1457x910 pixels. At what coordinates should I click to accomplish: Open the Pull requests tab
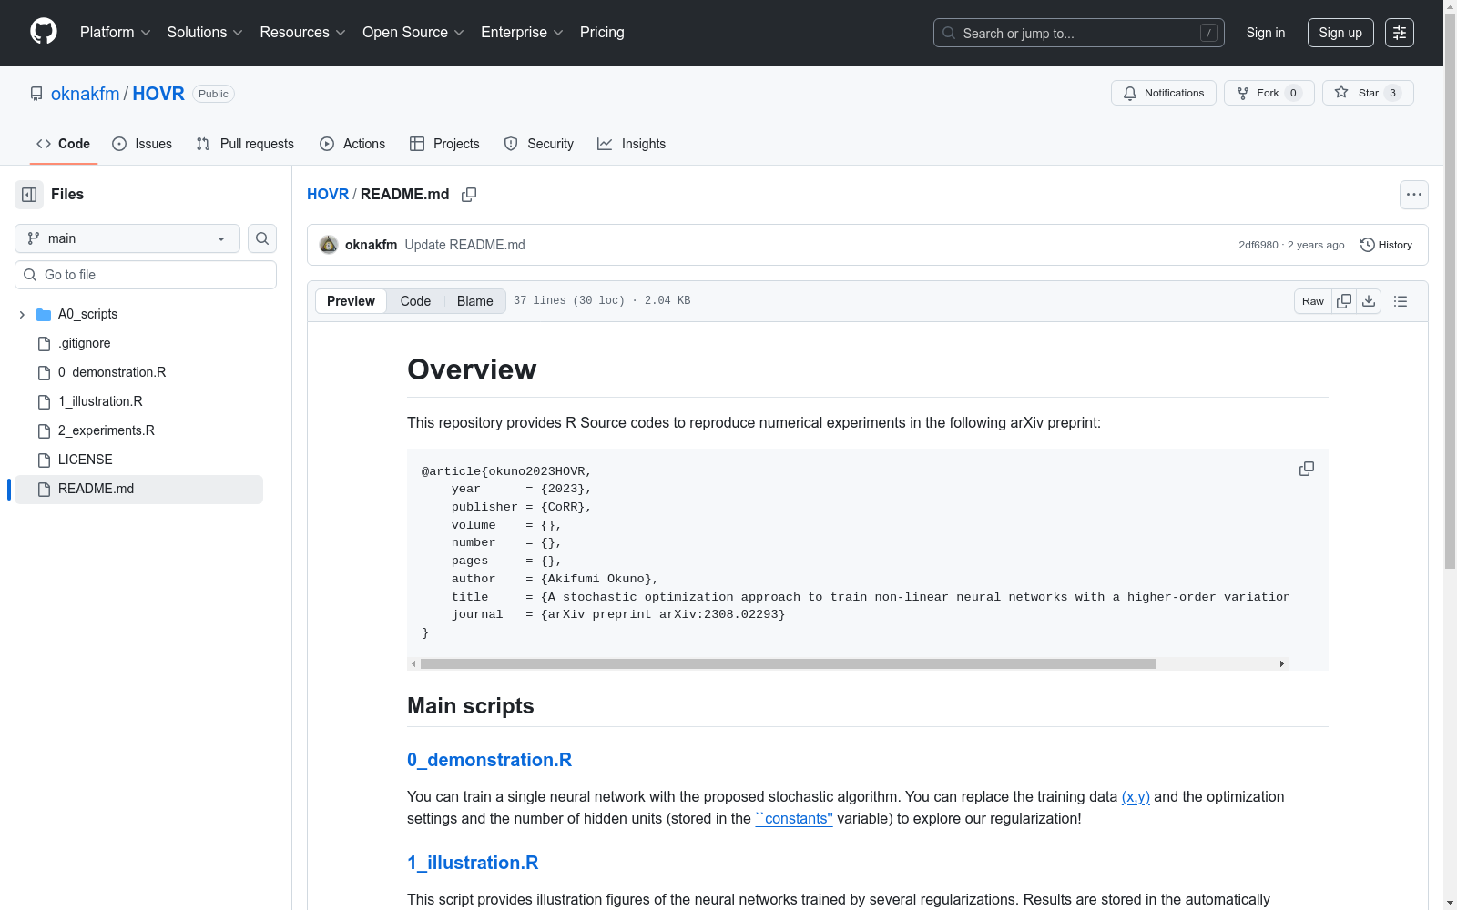[245, 144]
